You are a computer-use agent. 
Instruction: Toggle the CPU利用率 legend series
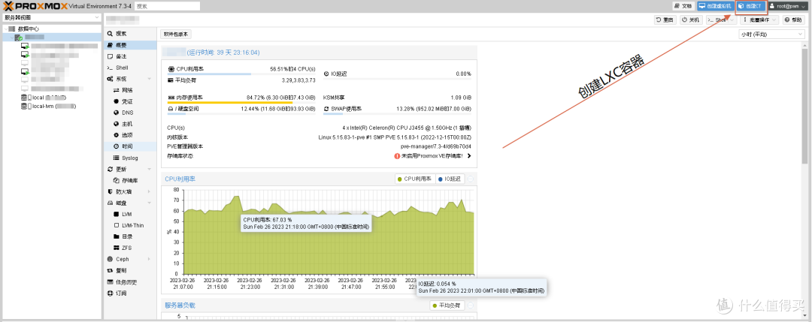pos(414,179)
